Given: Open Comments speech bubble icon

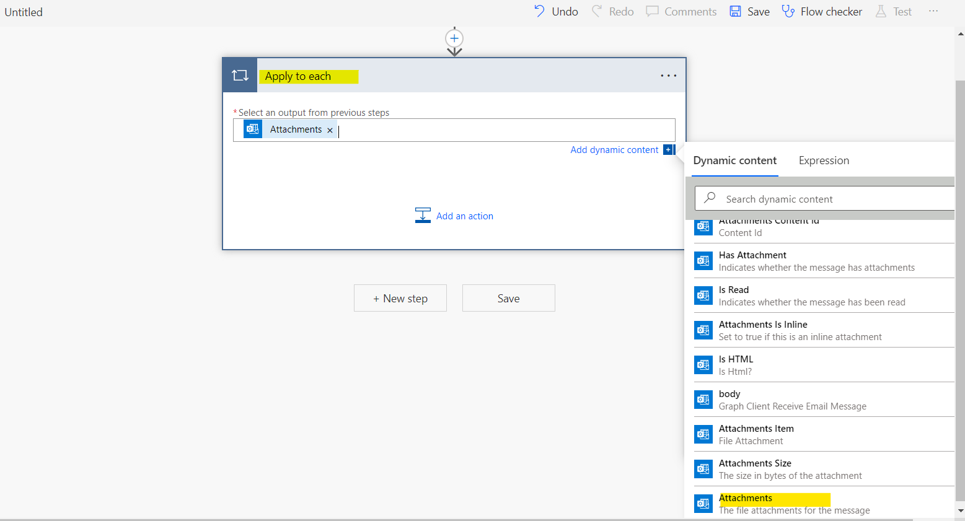Looking at the screenshot, I should pyautogui.click(x=652, y=11).
